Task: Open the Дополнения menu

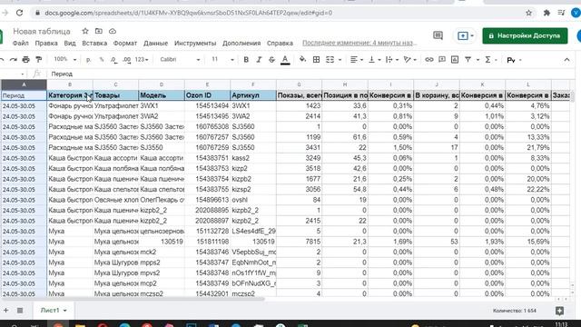Action: 241,43
